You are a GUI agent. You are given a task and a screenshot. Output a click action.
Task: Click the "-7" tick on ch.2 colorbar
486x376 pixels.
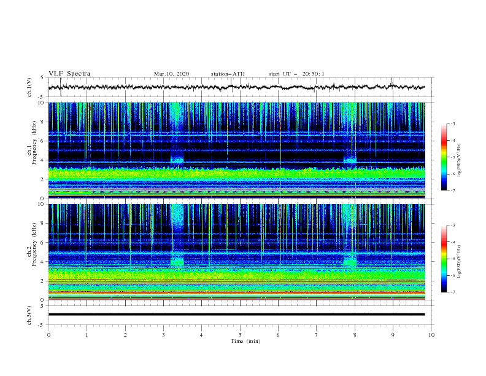coord(452,292)
